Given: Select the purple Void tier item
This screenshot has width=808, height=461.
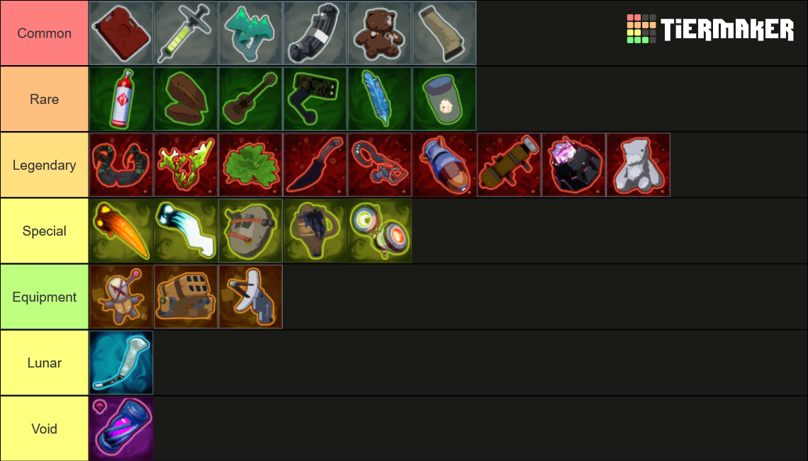Looking at the screenshot, I should pos(121,428).
